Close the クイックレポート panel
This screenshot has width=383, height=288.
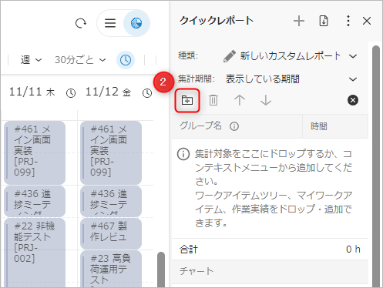tap(367, 21)
